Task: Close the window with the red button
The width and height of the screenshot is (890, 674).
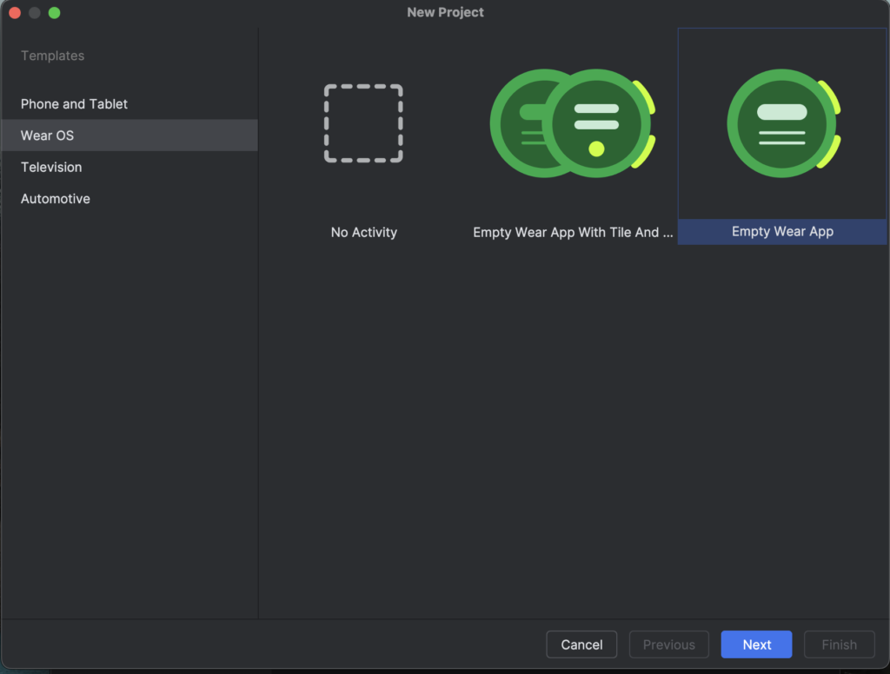Action: tap(15, 13)
